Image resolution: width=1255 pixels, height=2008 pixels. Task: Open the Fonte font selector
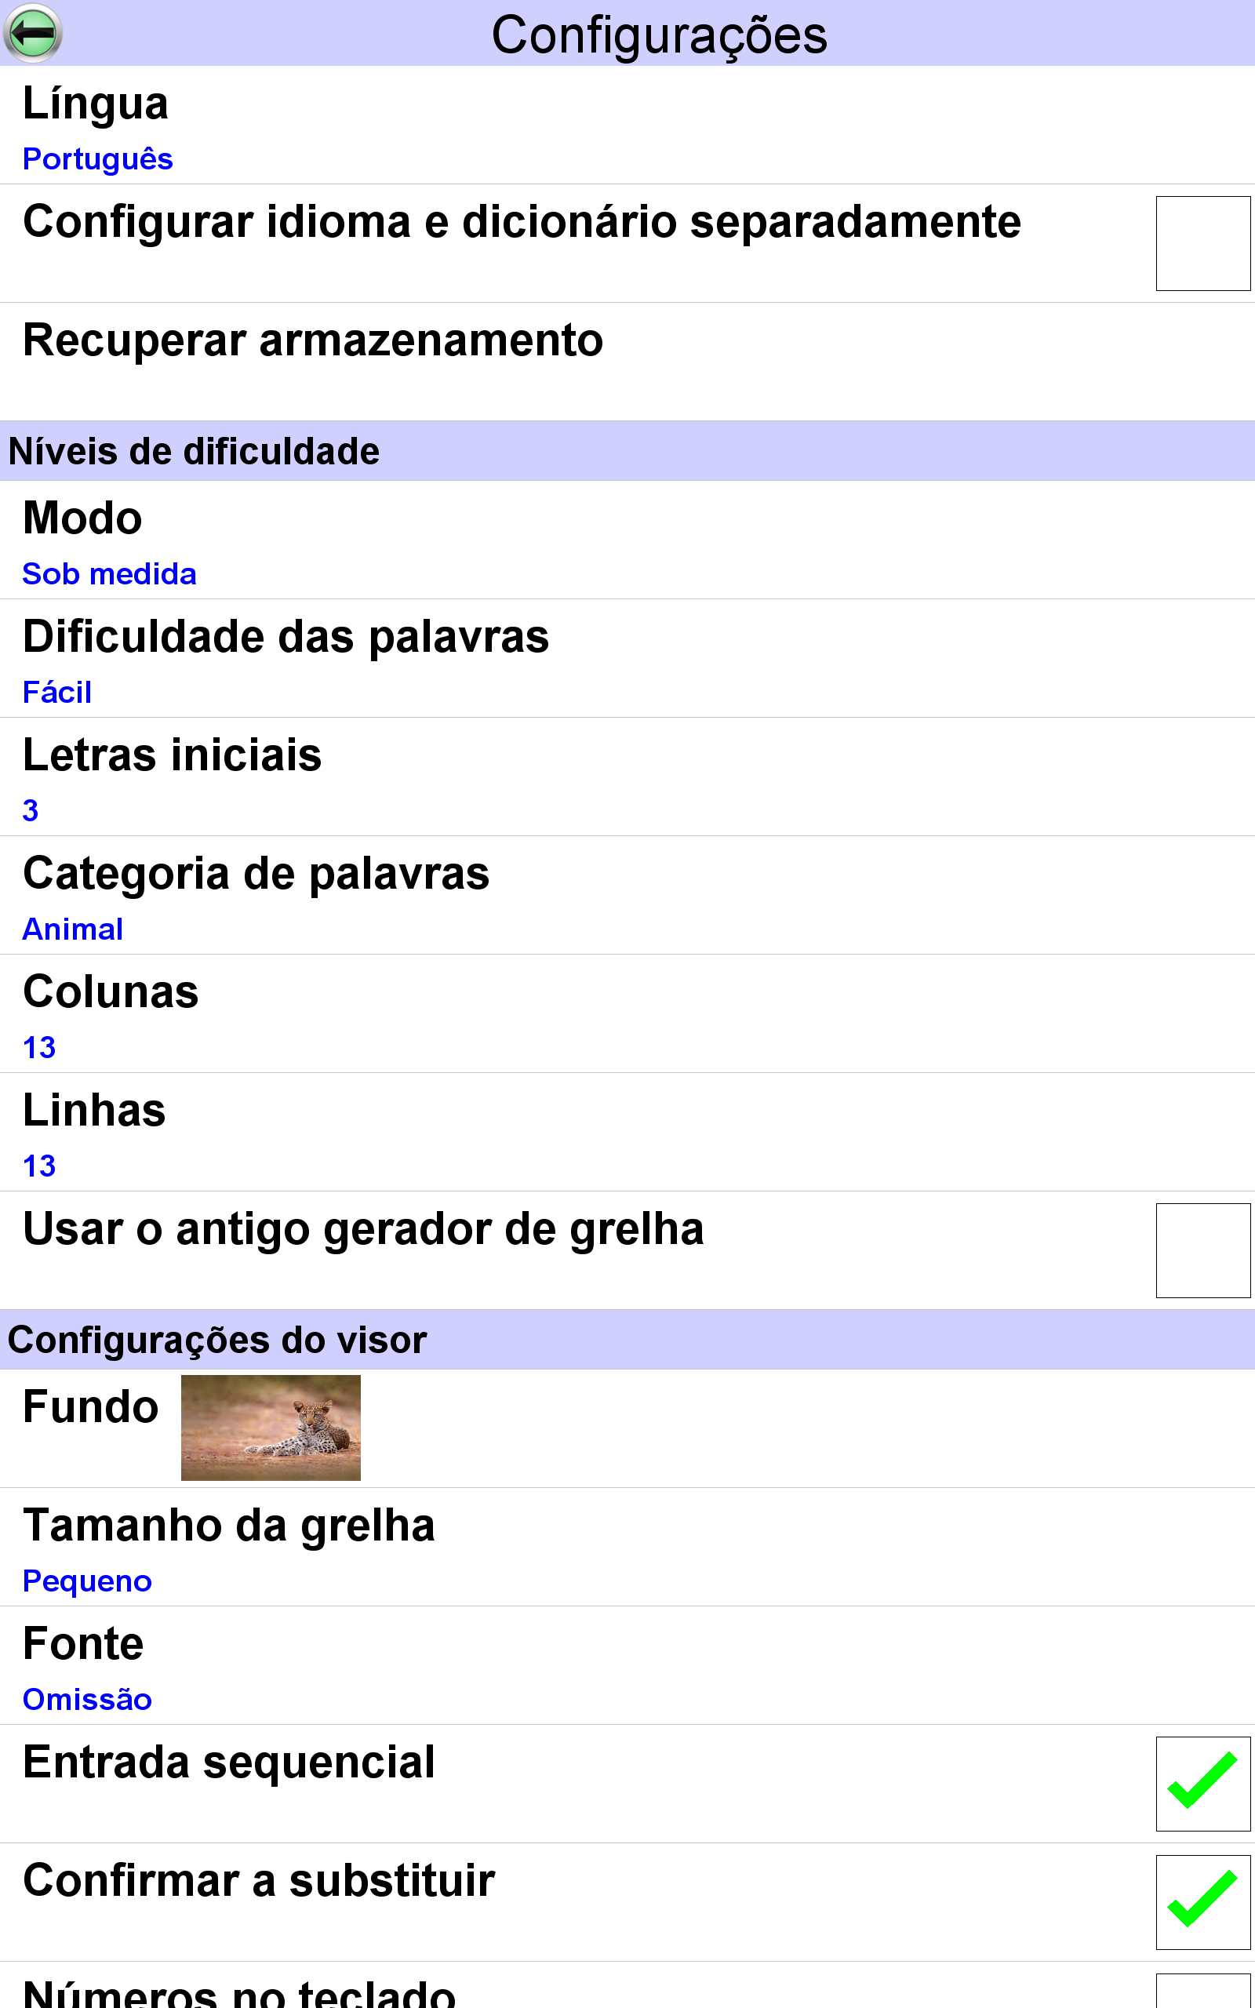627,1666
